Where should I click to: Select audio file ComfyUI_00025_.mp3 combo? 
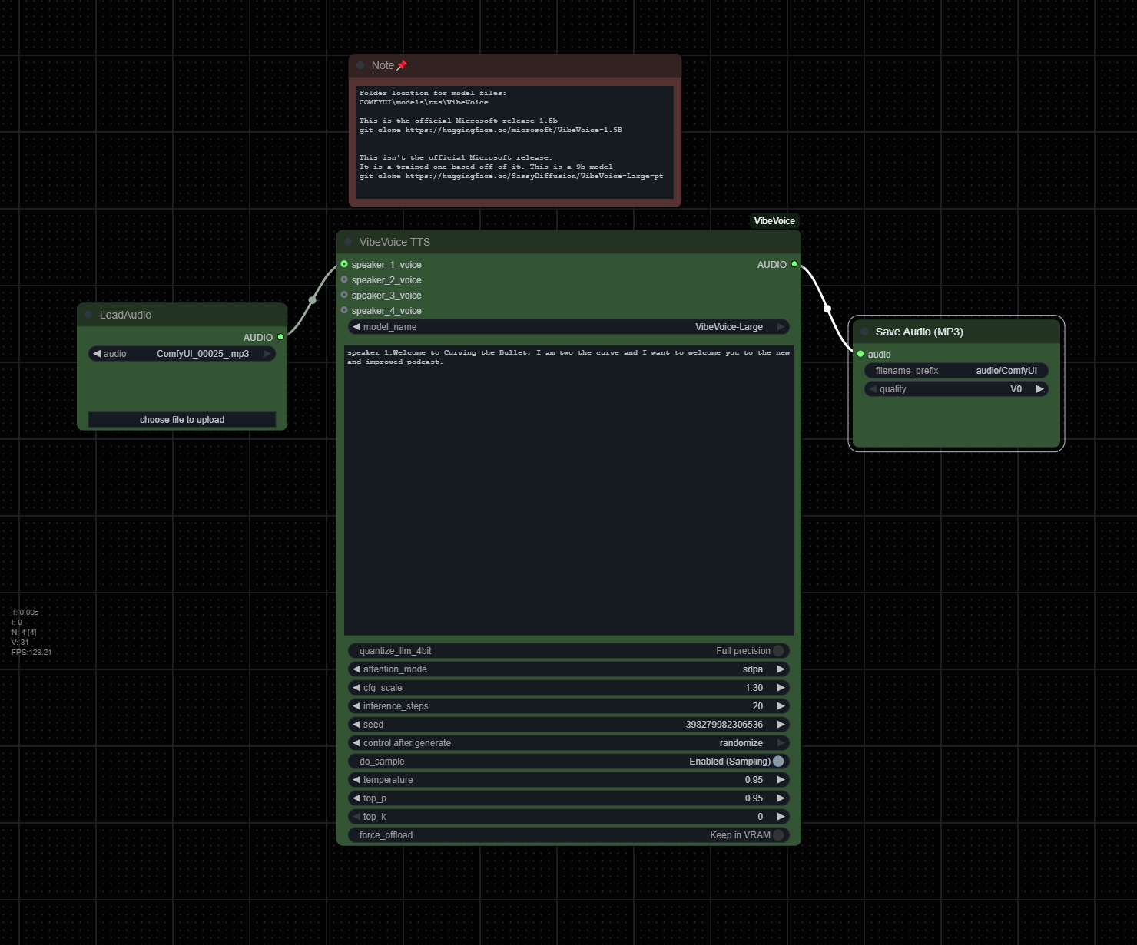point(182,354)
